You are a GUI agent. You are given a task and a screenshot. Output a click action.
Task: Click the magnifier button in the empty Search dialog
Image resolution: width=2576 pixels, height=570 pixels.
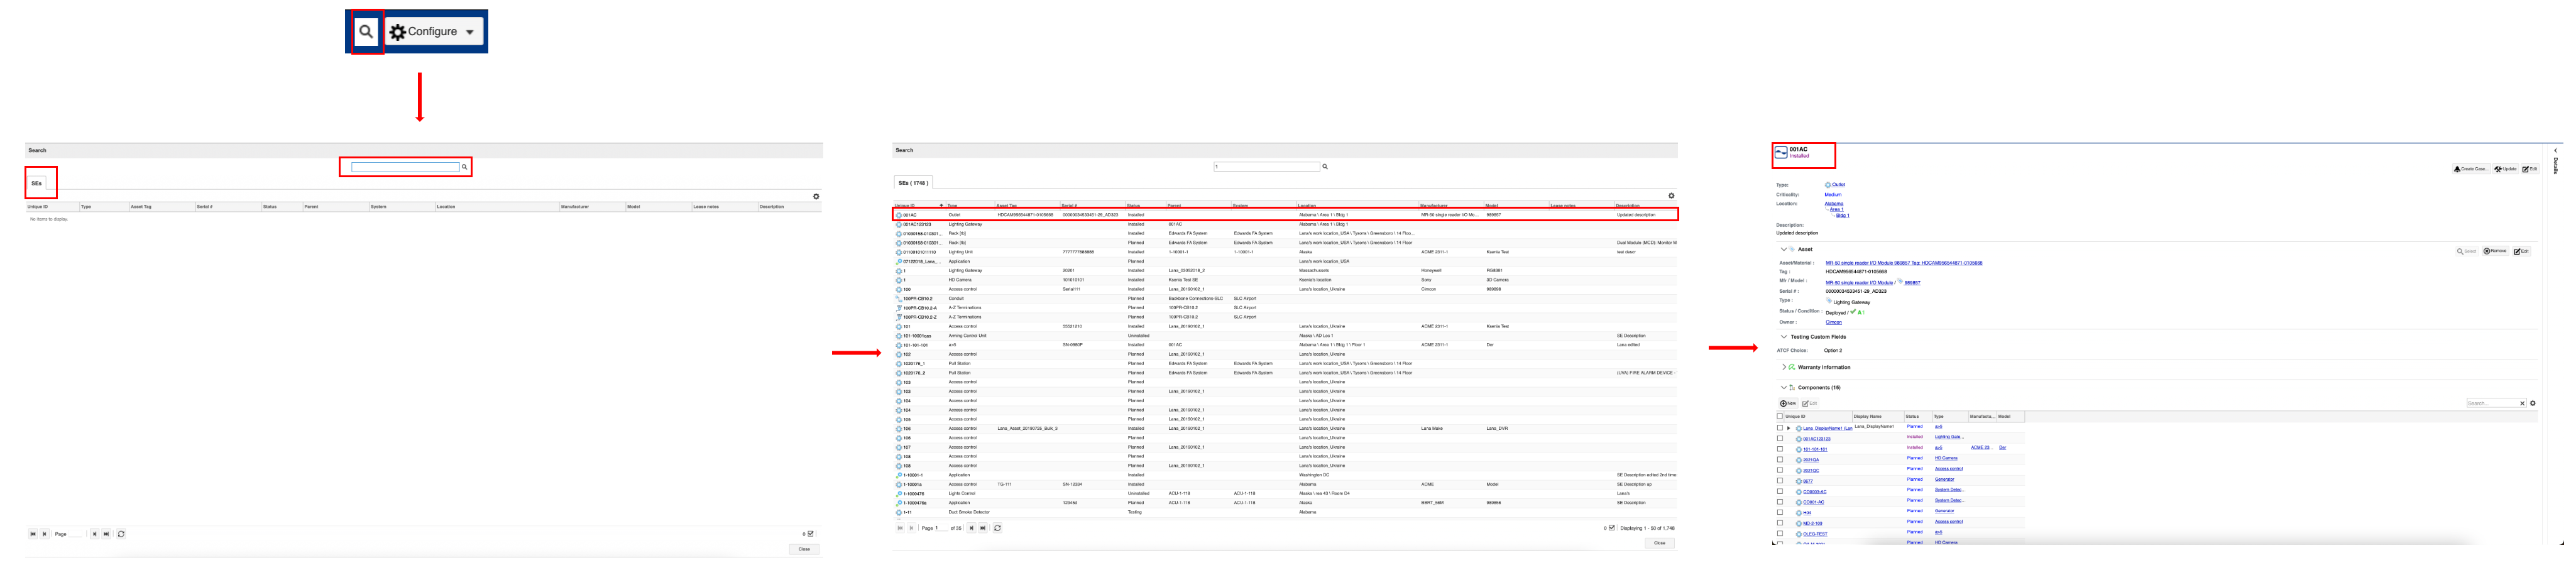pyautogui.click(x=464, y=167)
